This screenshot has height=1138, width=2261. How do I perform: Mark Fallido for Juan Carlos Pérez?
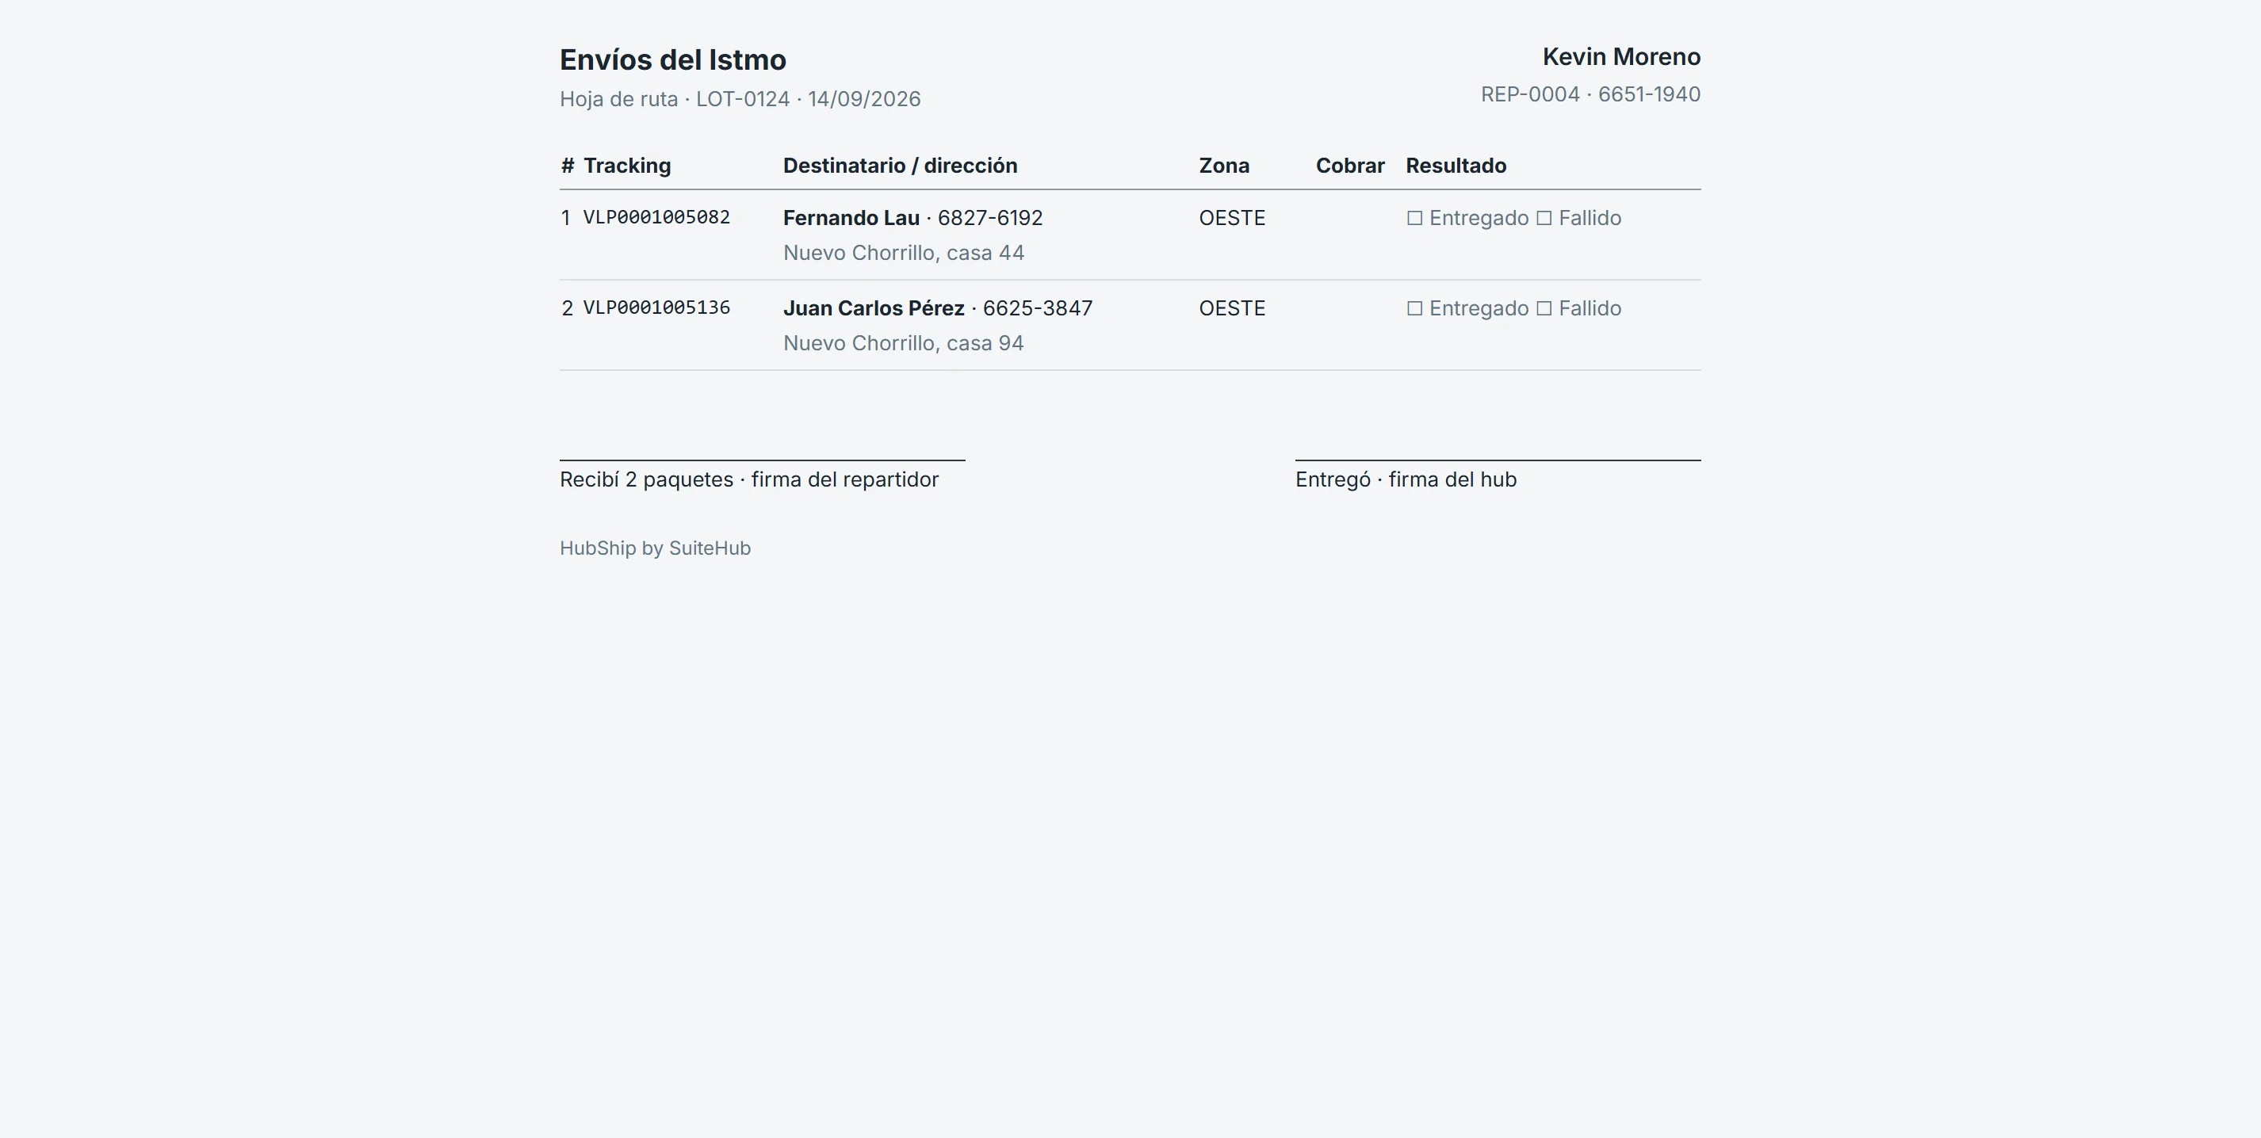1544,309
